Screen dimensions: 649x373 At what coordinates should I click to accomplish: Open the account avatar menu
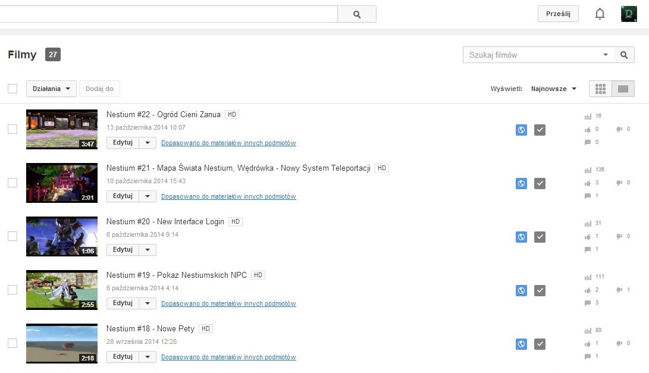[x=629, y=14]
